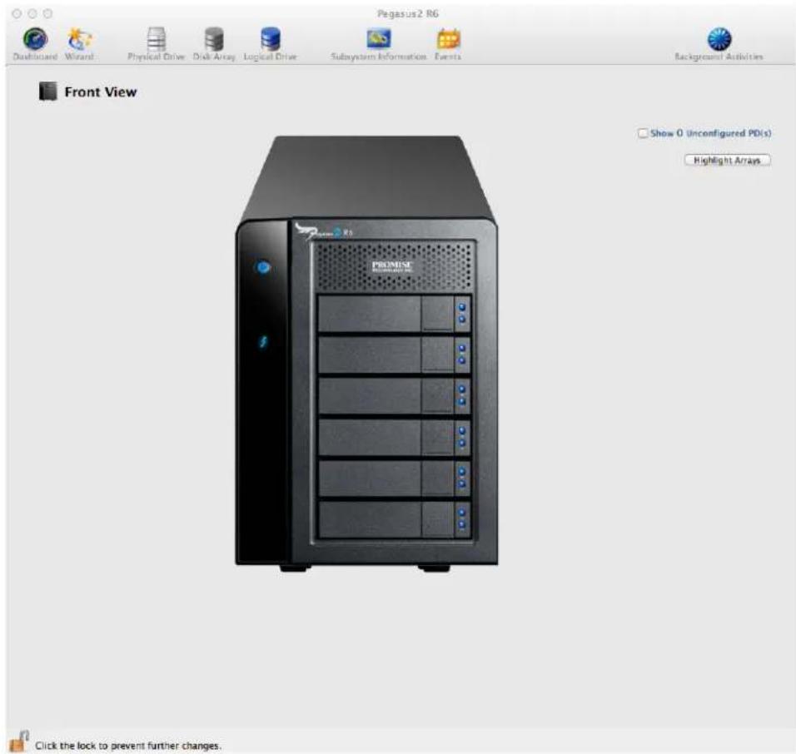Open Logical Drive section
The image size is (796, 754).
270,44
